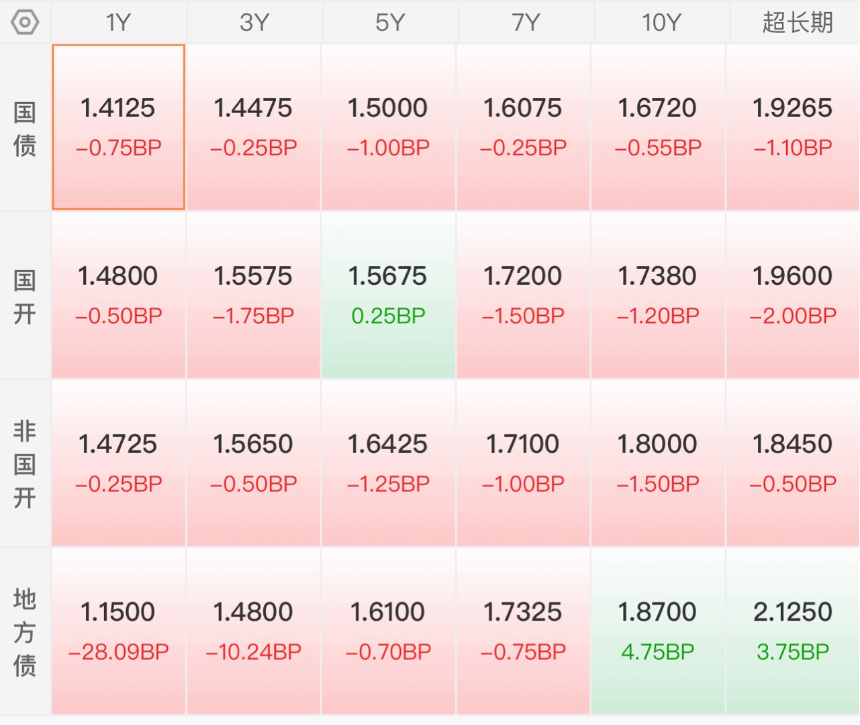Screen dimensions: 860x725
Task: Select the 非国开 row label
Action: coord(25,464)
